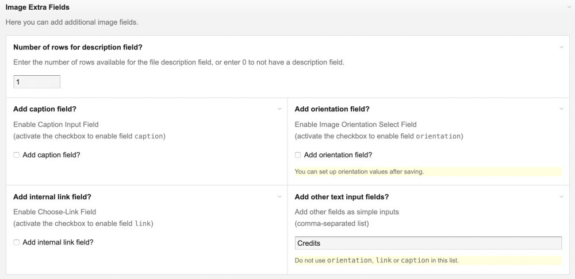The image size is (575, 279).
Task: Click the 'Add internal link field?' bold heading
Action: point(52,197)
